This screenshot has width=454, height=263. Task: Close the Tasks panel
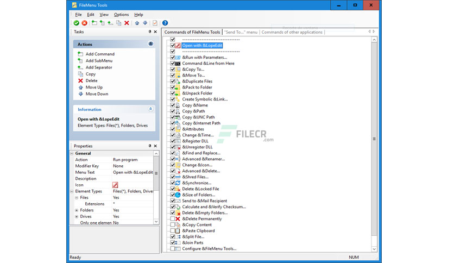(155, 32)
